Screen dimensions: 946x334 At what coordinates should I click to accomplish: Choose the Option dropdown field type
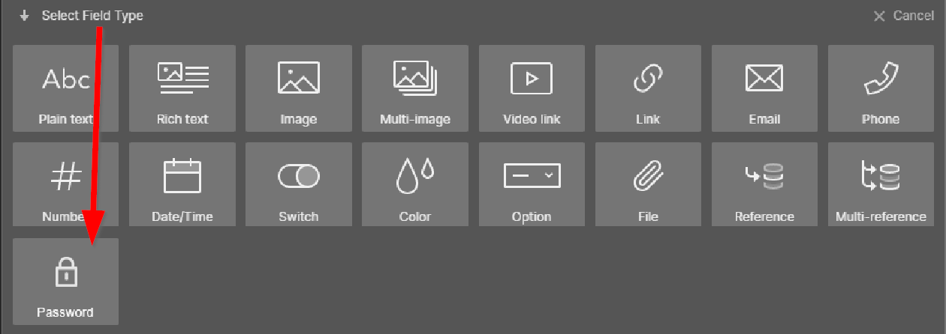click(532, 184)
